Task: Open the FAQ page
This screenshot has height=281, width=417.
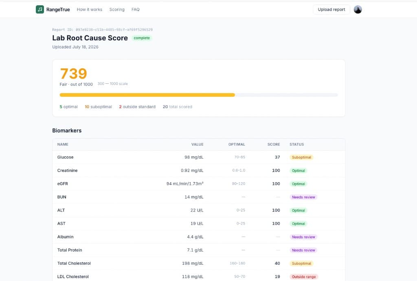Action: [x=135, y=10]
